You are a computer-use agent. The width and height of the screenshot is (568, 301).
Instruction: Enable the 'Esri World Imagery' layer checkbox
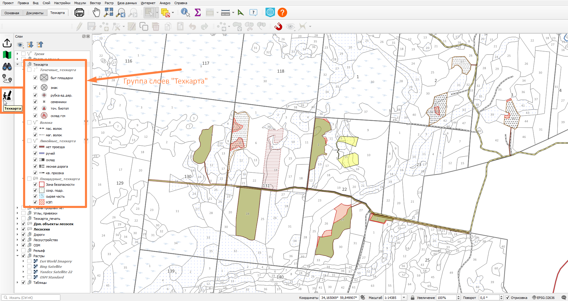[x=29, y=261]
